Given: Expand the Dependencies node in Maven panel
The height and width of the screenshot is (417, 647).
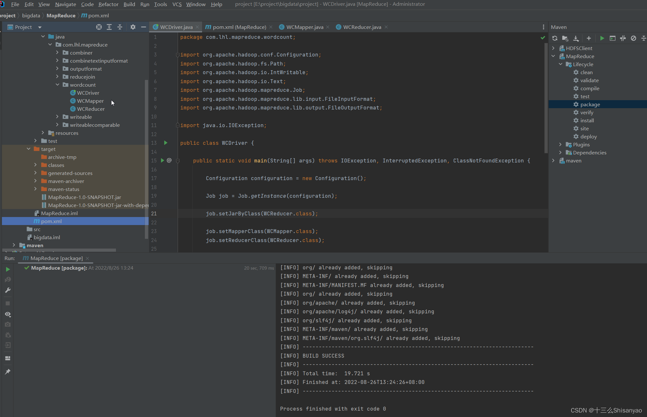Looking at the screenshot, I should tap(560, 152).
